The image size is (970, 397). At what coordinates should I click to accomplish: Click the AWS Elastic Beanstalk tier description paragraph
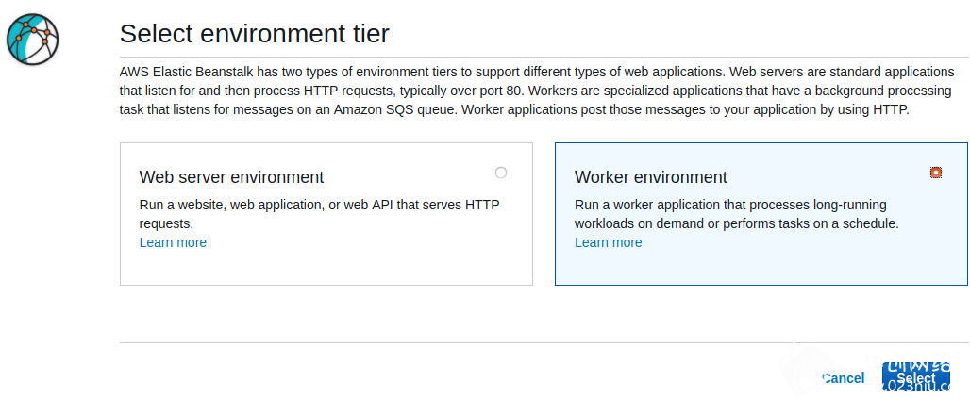[x=536, y=91]
